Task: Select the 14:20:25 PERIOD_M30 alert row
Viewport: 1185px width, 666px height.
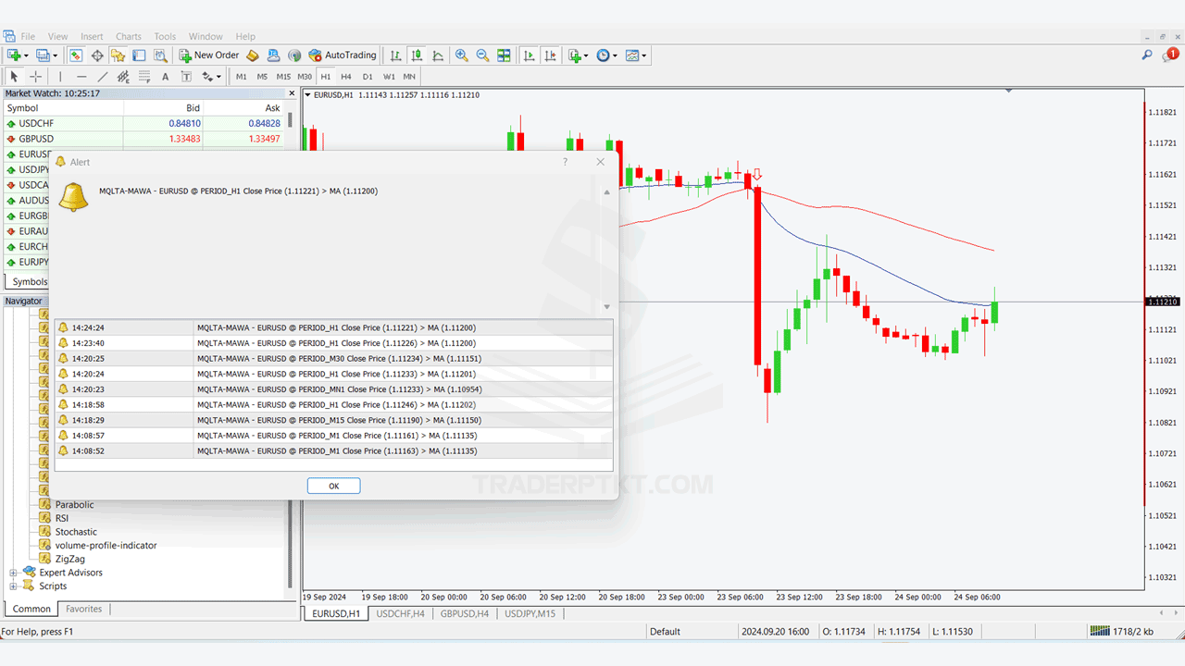Action: click(x=333, y=358)
